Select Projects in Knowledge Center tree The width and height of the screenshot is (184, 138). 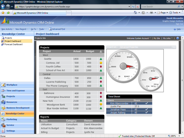click(x=8, y=38)
